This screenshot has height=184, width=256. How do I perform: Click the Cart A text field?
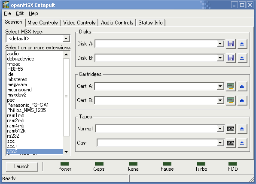156,86
